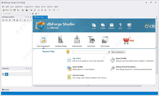The height and width of the screenshot is (96, 159).
Task: Open the Output panel tab
Action: (6, 90)
